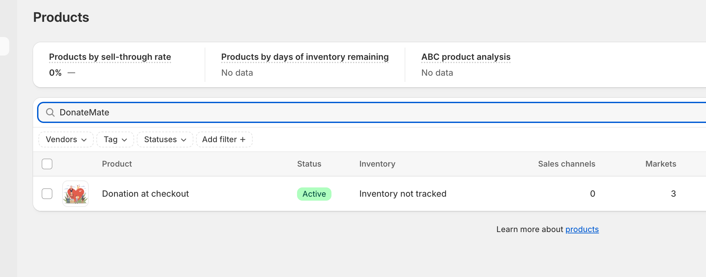The width and height of the screenshot is (706, 277).
Task: Check the Donation at checkout row checkbox
Action: 47,194
